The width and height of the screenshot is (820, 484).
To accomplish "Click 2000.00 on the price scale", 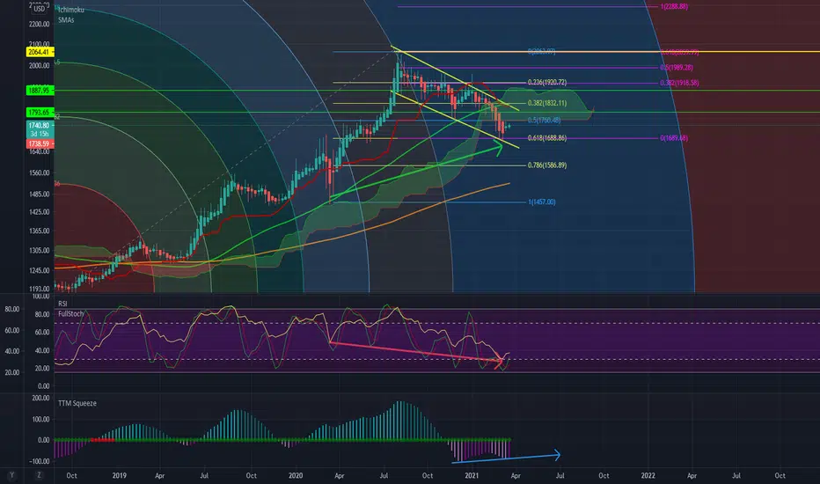I will tap(40, 65).
